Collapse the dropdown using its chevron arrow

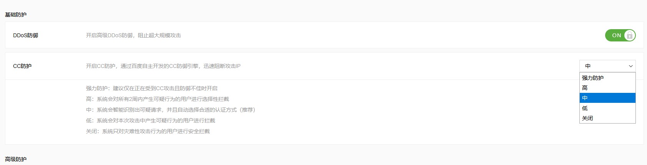tap(630, 66)
